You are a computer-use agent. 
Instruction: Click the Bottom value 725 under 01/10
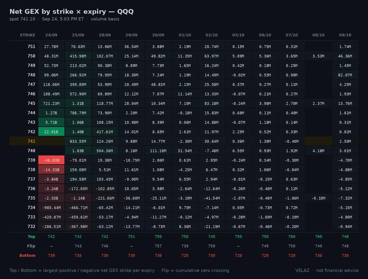(185, 256)
